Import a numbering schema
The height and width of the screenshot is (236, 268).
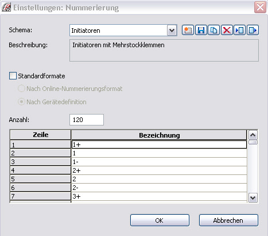[x=239, y=30]
